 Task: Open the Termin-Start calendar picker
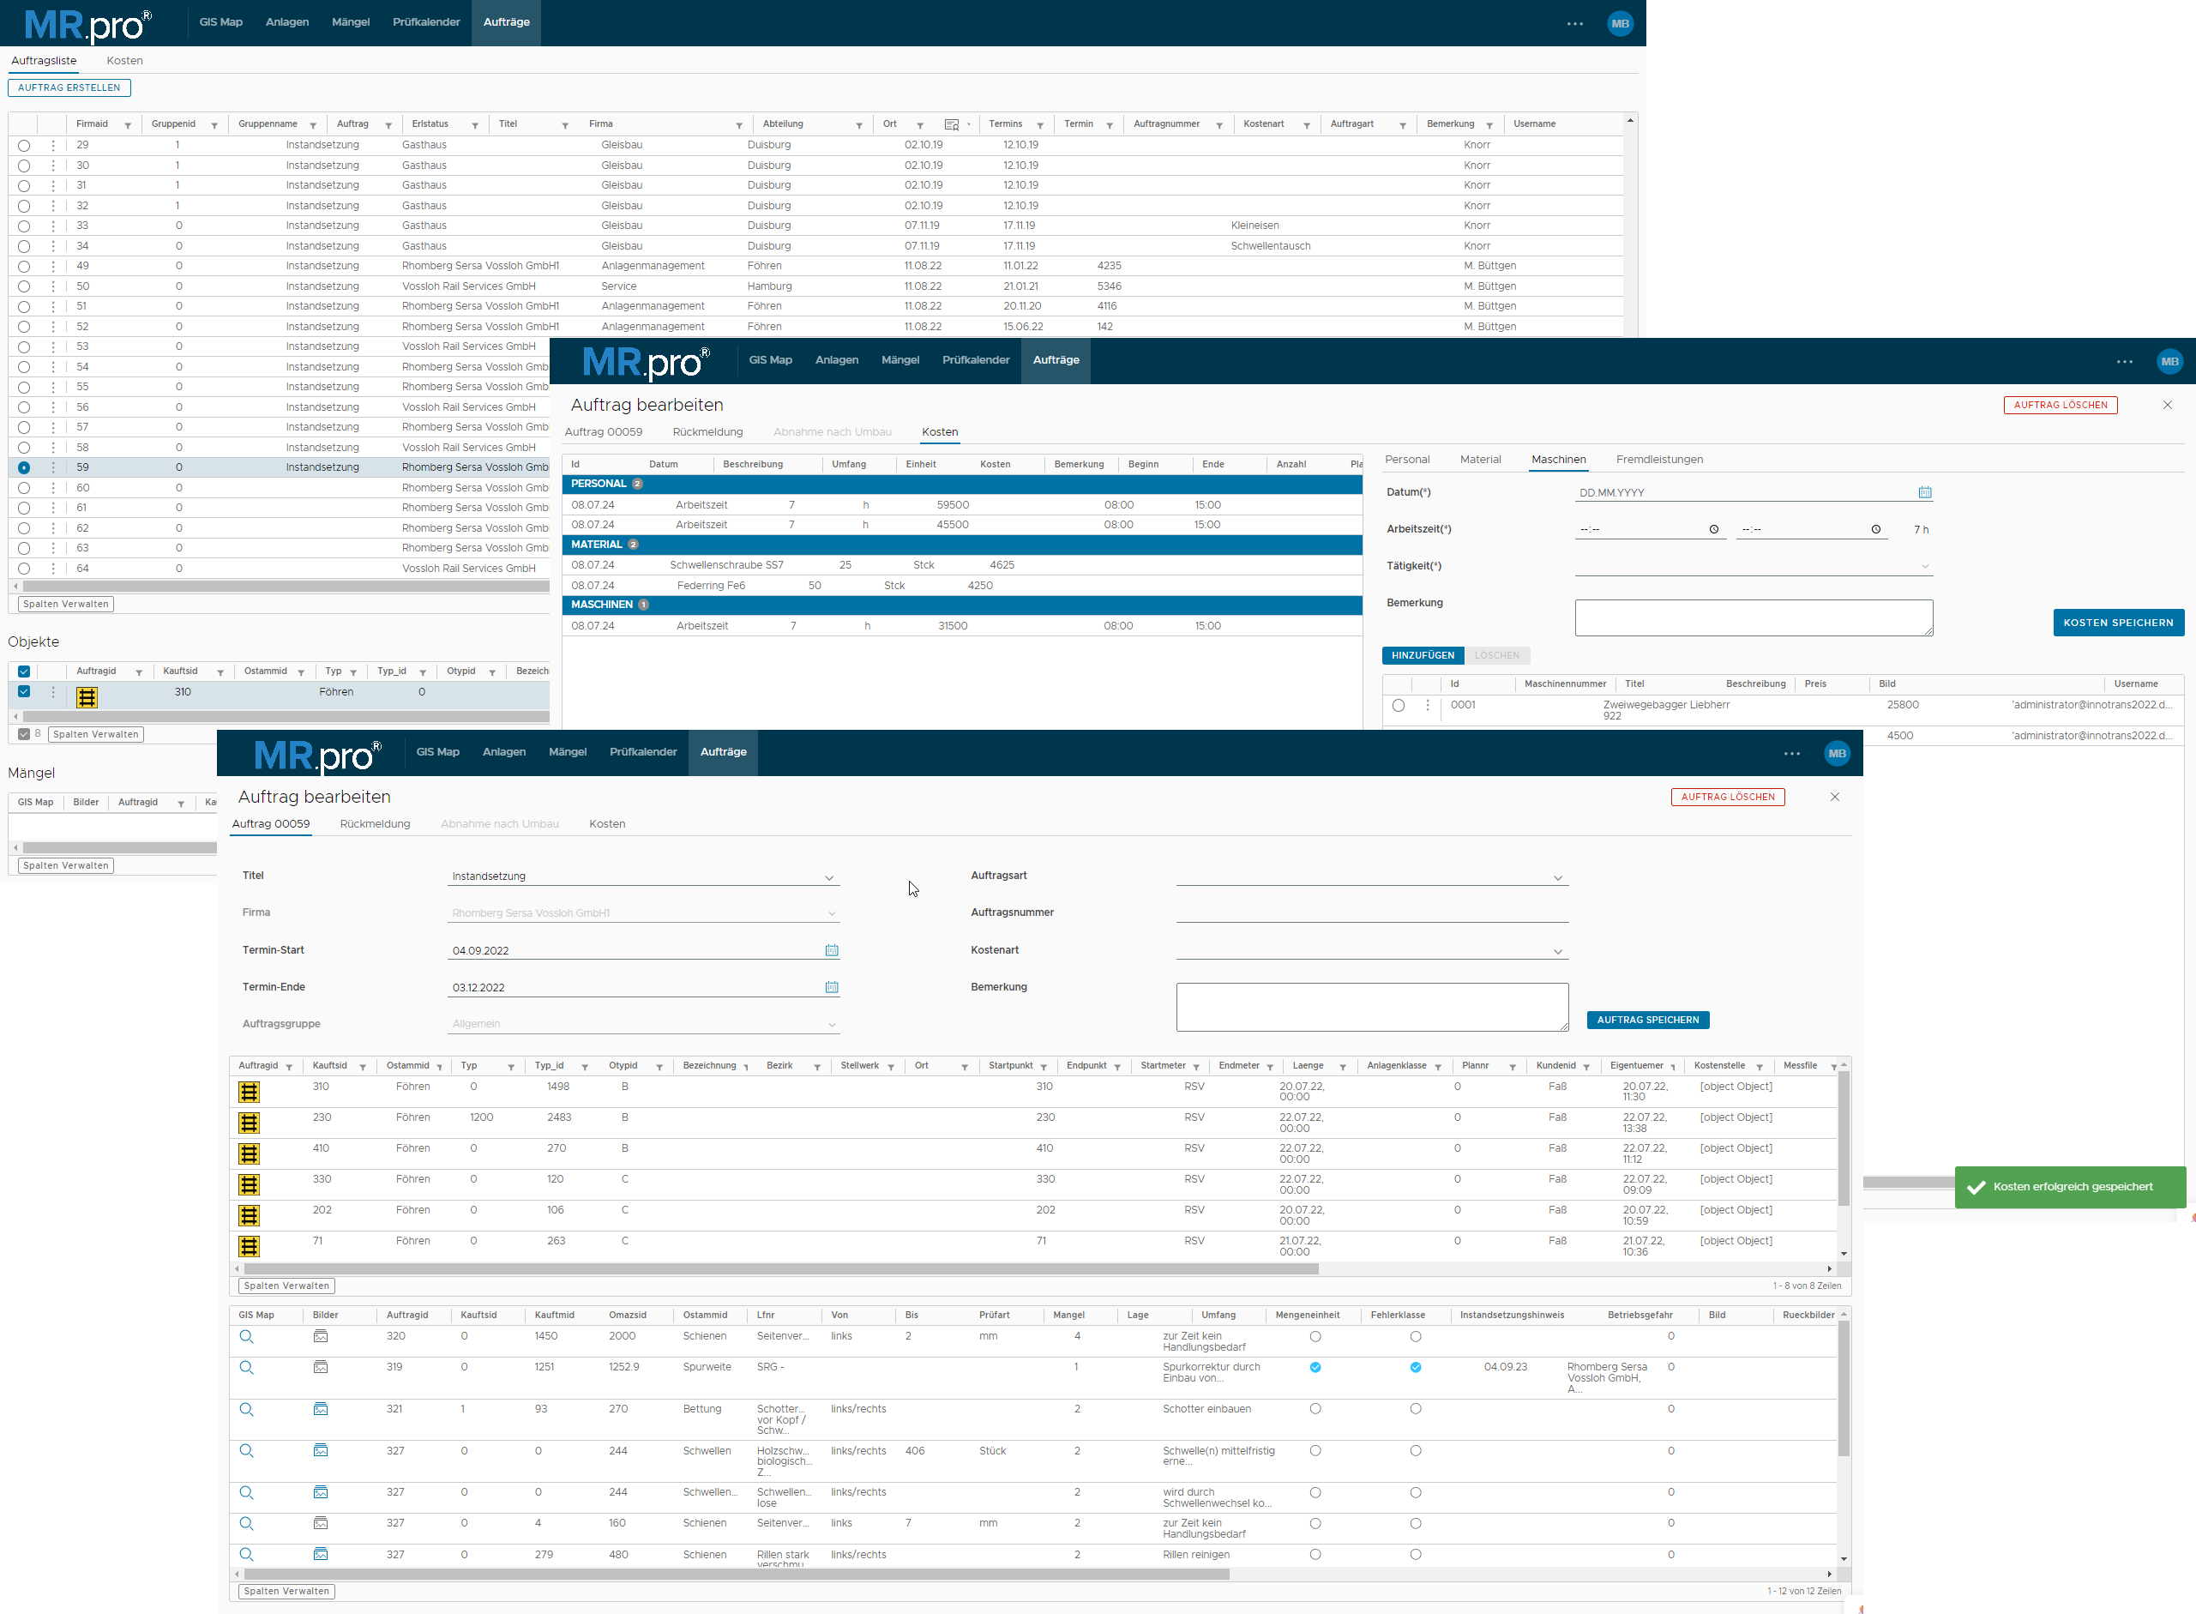pyautogui.click(x=831, y=949)
